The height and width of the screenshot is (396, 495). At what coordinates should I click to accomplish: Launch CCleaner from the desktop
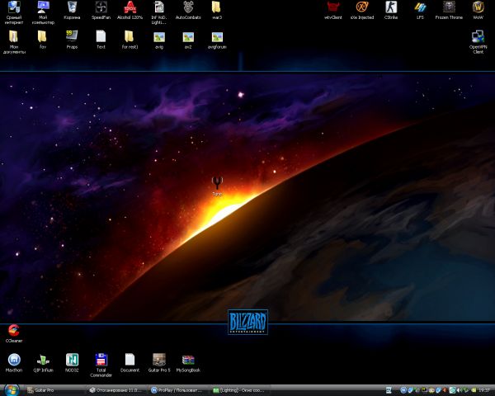(x=14, y=333)
